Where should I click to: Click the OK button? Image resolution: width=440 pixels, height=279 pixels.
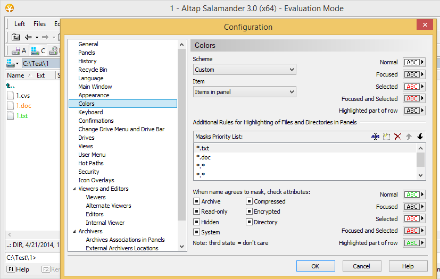click(x=316, y=266)
